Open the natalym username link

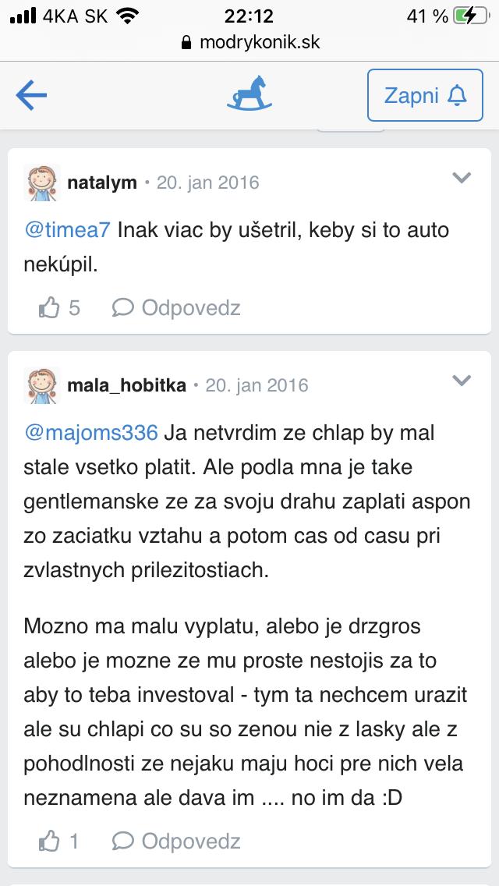pos(102,183)
